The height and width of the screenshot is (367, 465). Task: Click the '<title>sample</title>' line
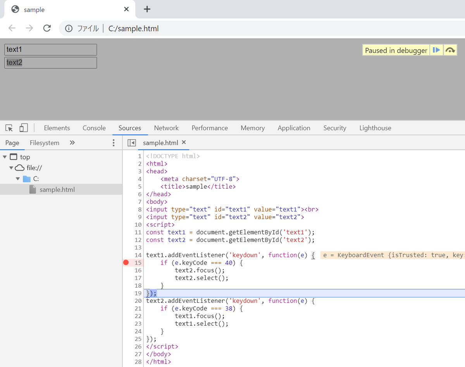198,186
